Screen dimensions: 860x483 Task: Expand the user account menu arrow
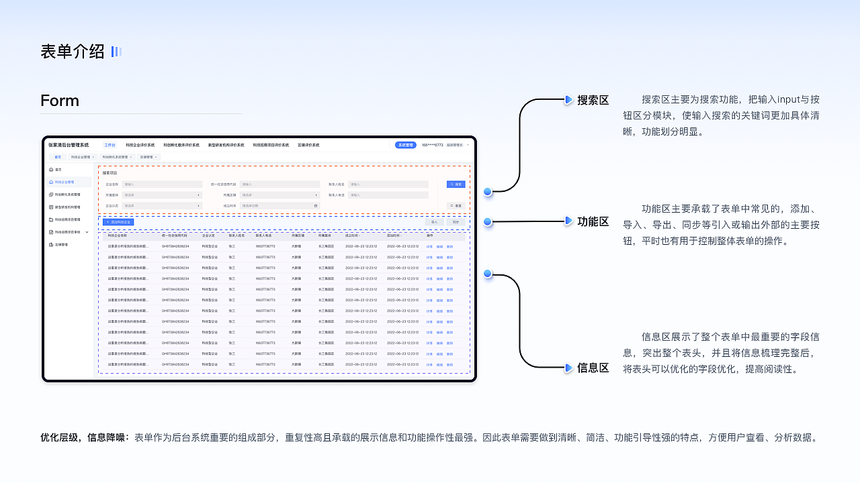coord(468,145)
